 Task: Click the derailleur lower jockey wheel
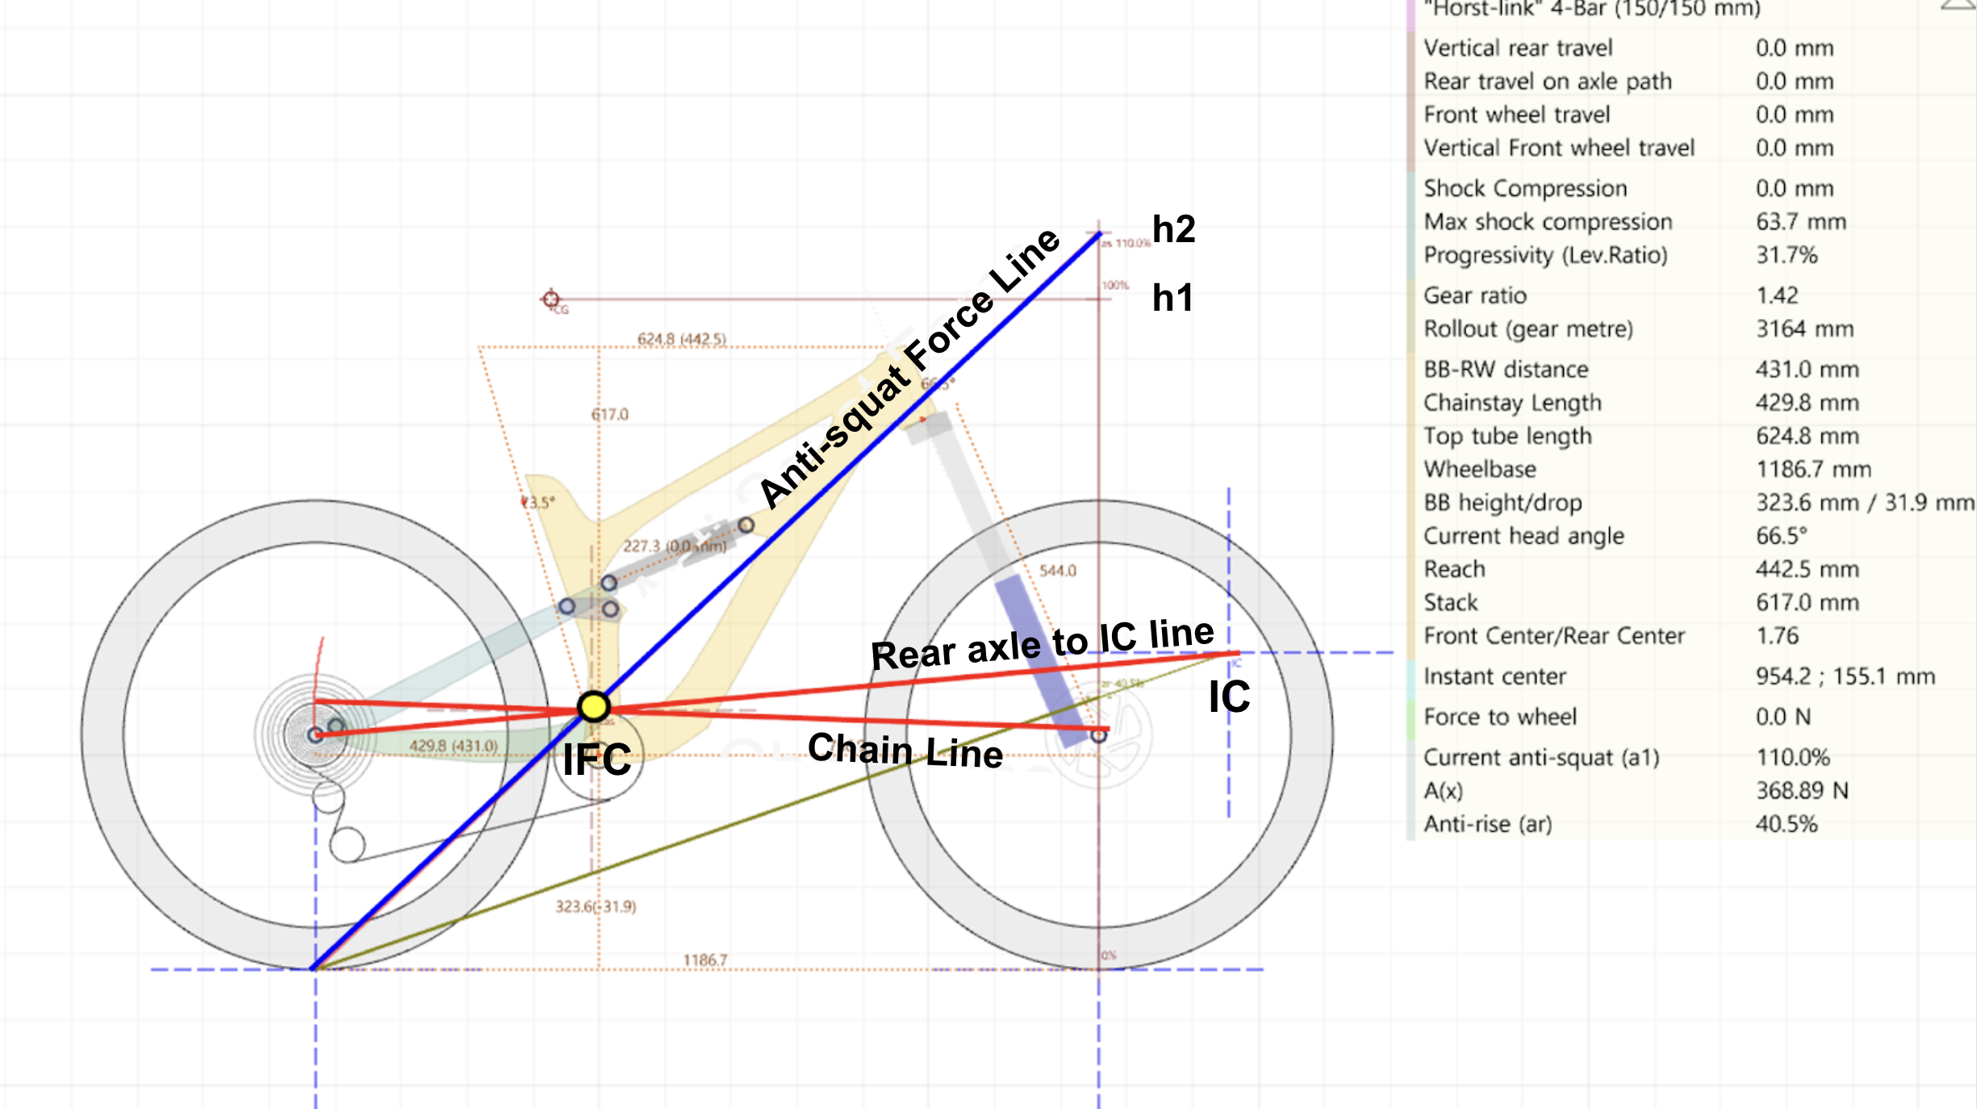348,844
